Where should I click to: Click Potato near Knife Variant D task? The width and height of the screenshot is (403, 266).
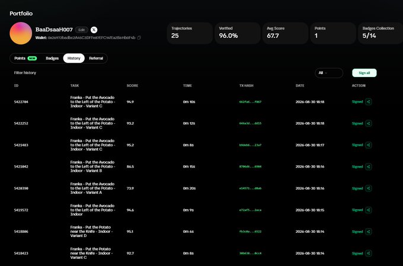point(91,232)
